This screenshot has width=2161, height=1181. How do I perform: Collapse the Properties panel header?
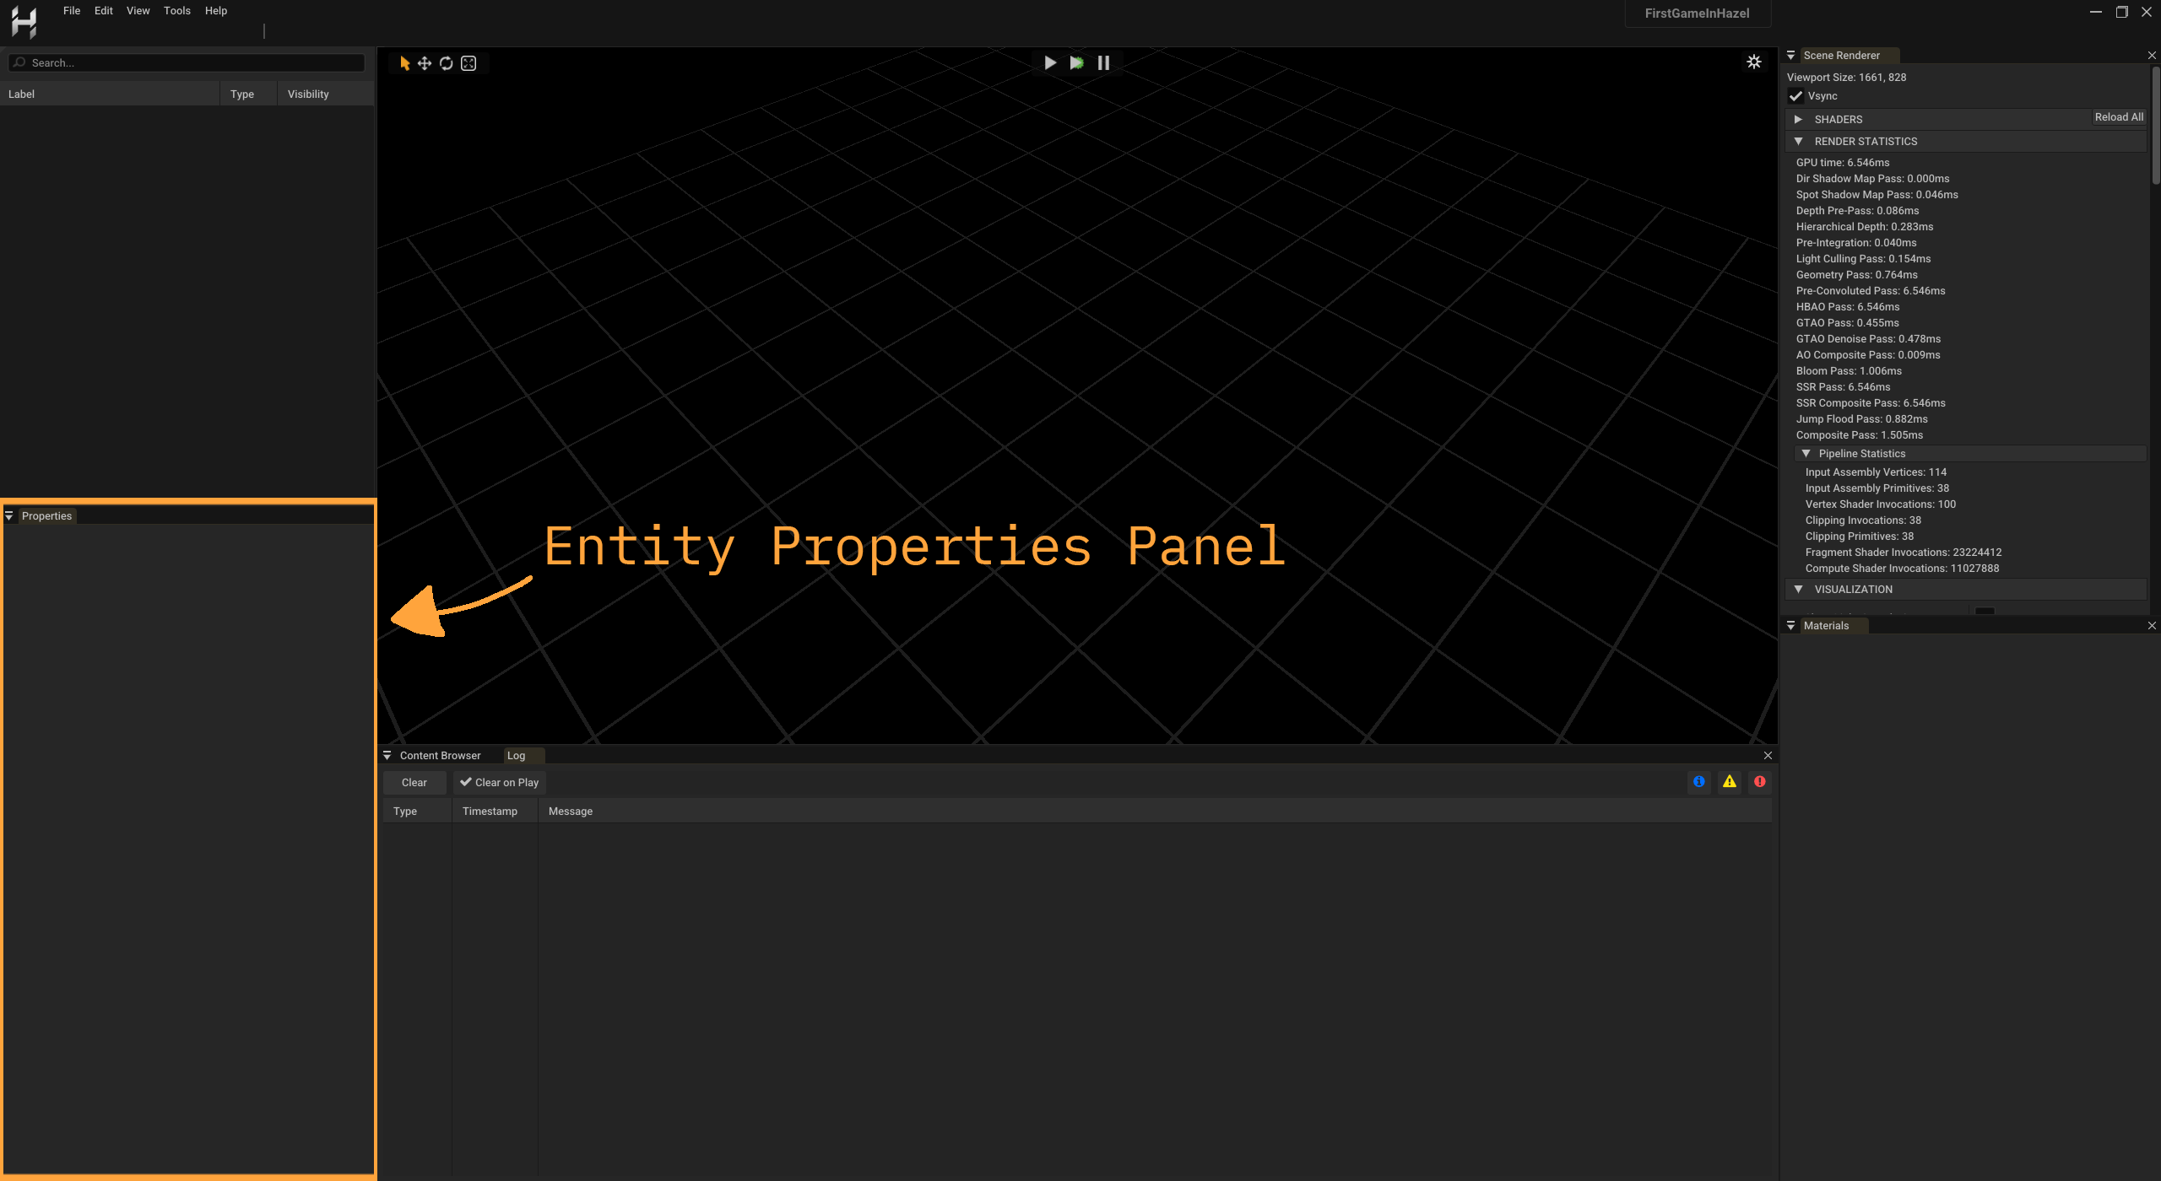[x=8, y=515]
